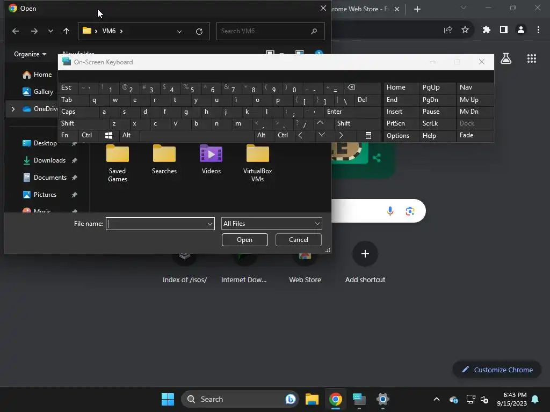
Task: Open Windows Start menu
Action: (x=168, y=399)
